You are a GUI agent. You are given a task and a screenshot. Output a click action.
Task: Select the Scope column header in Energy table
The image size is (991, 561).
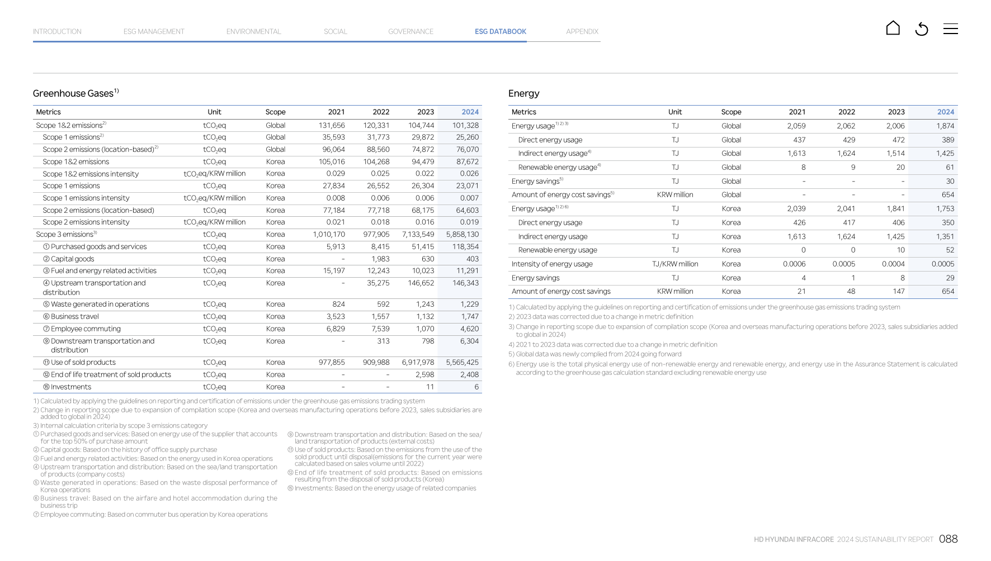click(x=731, y=112)
